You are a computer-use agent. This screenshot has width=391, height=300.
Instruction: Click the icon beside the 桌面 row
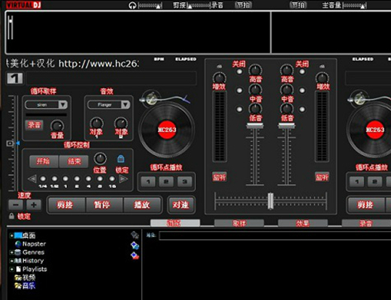(x=135, y=235)
